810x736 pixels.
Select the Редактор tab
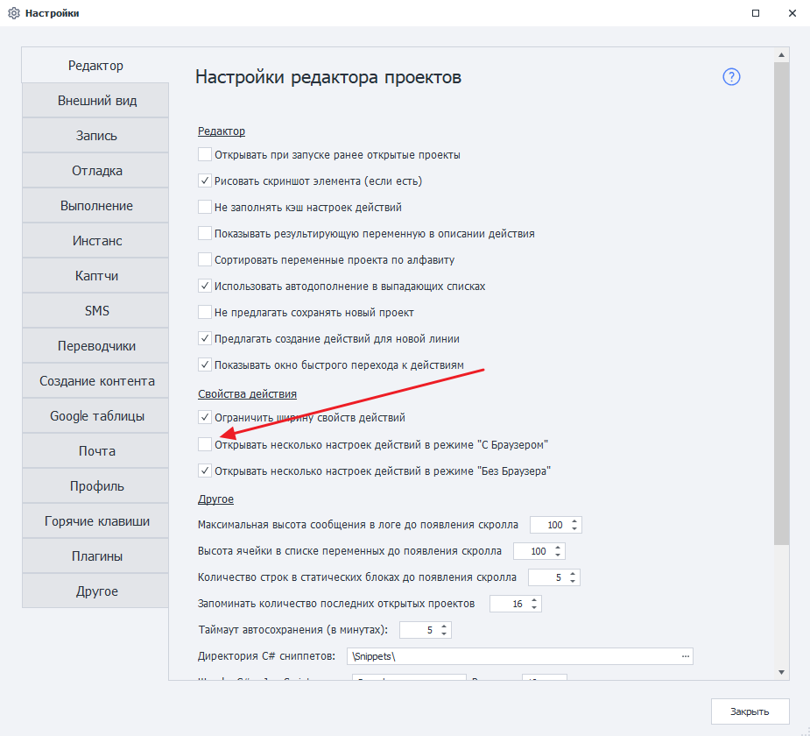pos(95,66)
